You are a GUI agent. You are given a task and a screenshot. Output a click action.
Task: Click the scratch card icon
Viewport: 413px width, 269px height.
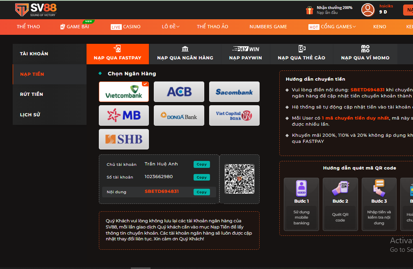pos(301,49)
